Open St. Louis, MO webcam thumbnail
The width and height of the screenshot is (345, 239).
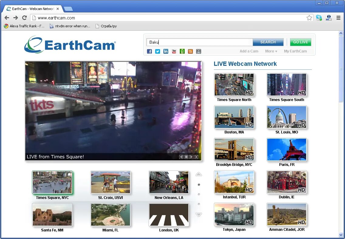(x=286, y=117)
